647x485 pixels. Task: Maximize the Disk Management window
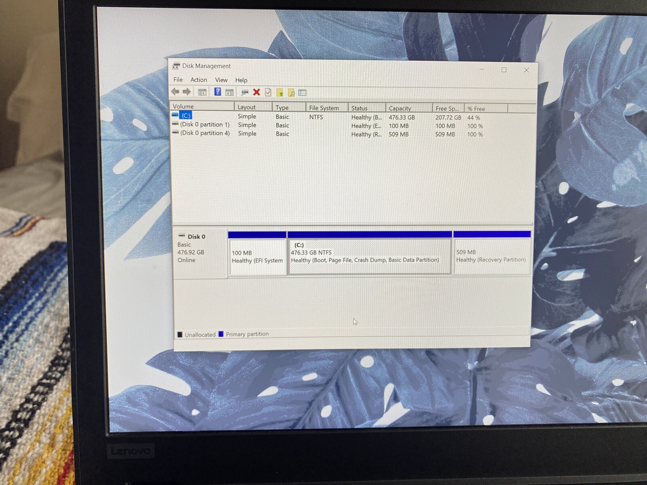point(504,70)
